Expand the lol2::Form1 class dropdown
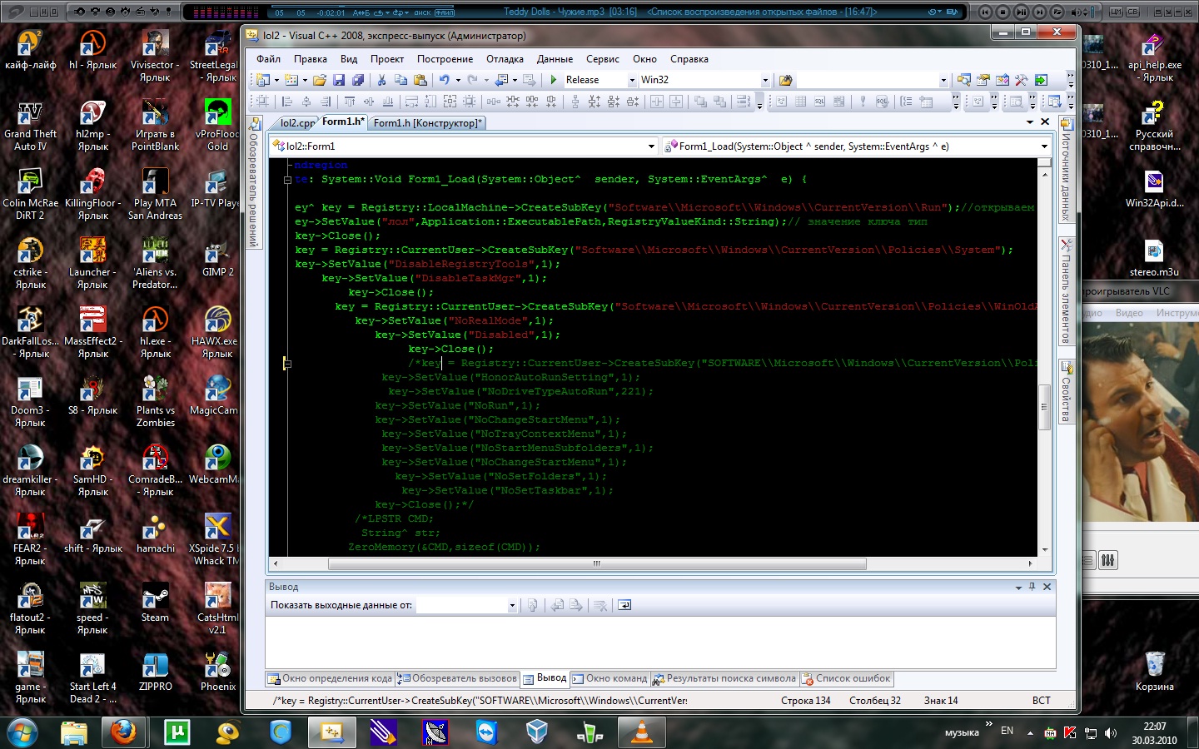 (x=651, y=146)
